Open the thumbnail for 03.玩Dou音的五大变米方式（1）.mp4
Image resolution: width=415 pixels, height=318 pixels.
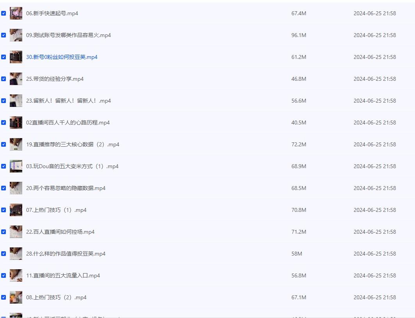click(x=16, y=166)
